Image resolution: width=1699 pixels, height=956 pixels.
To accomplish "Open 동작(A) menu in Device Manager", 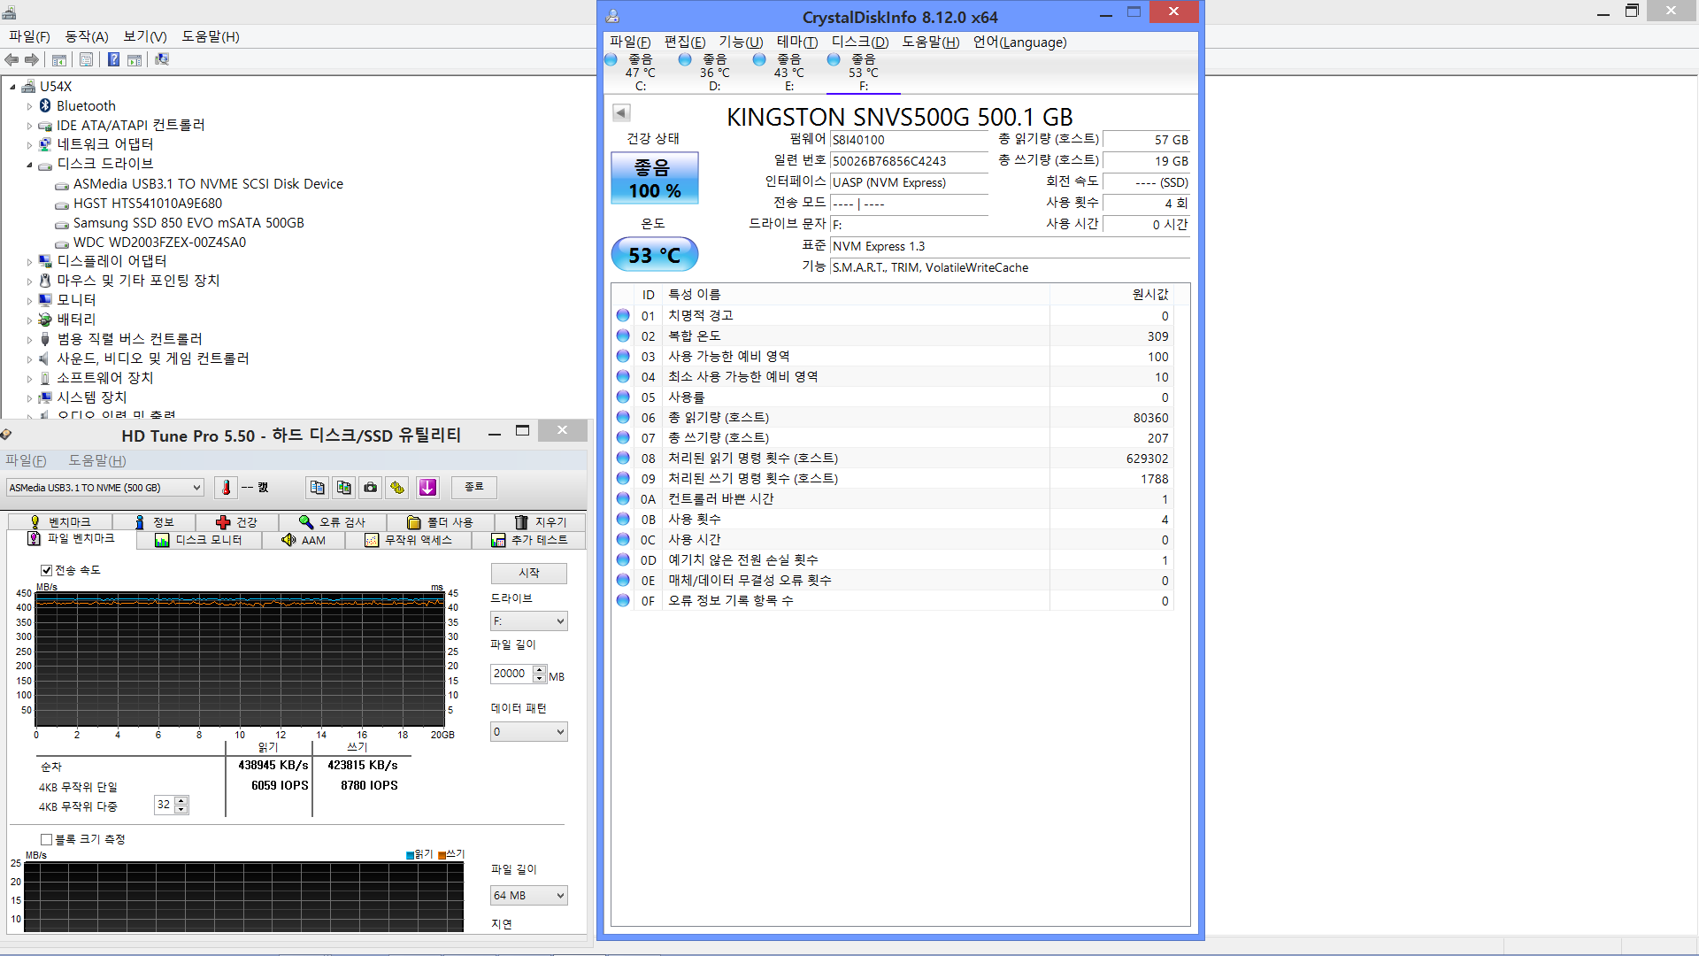I will point(87,36).
